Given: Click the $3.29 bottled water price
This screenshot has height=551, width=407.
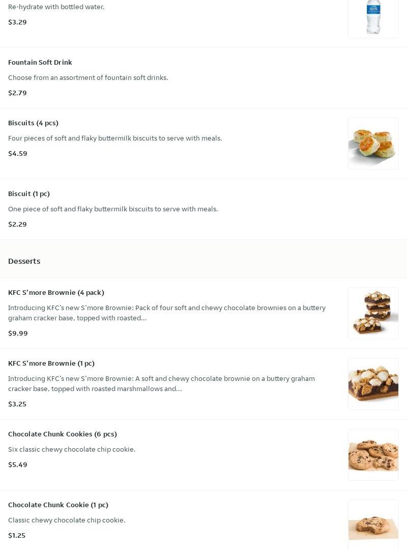Looking at the screenshot, I should tap(17, 22).
